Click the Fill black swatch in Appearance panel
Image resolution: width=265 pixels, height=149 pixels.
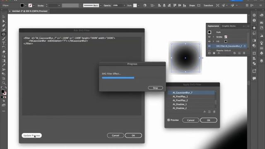[226, 41]
